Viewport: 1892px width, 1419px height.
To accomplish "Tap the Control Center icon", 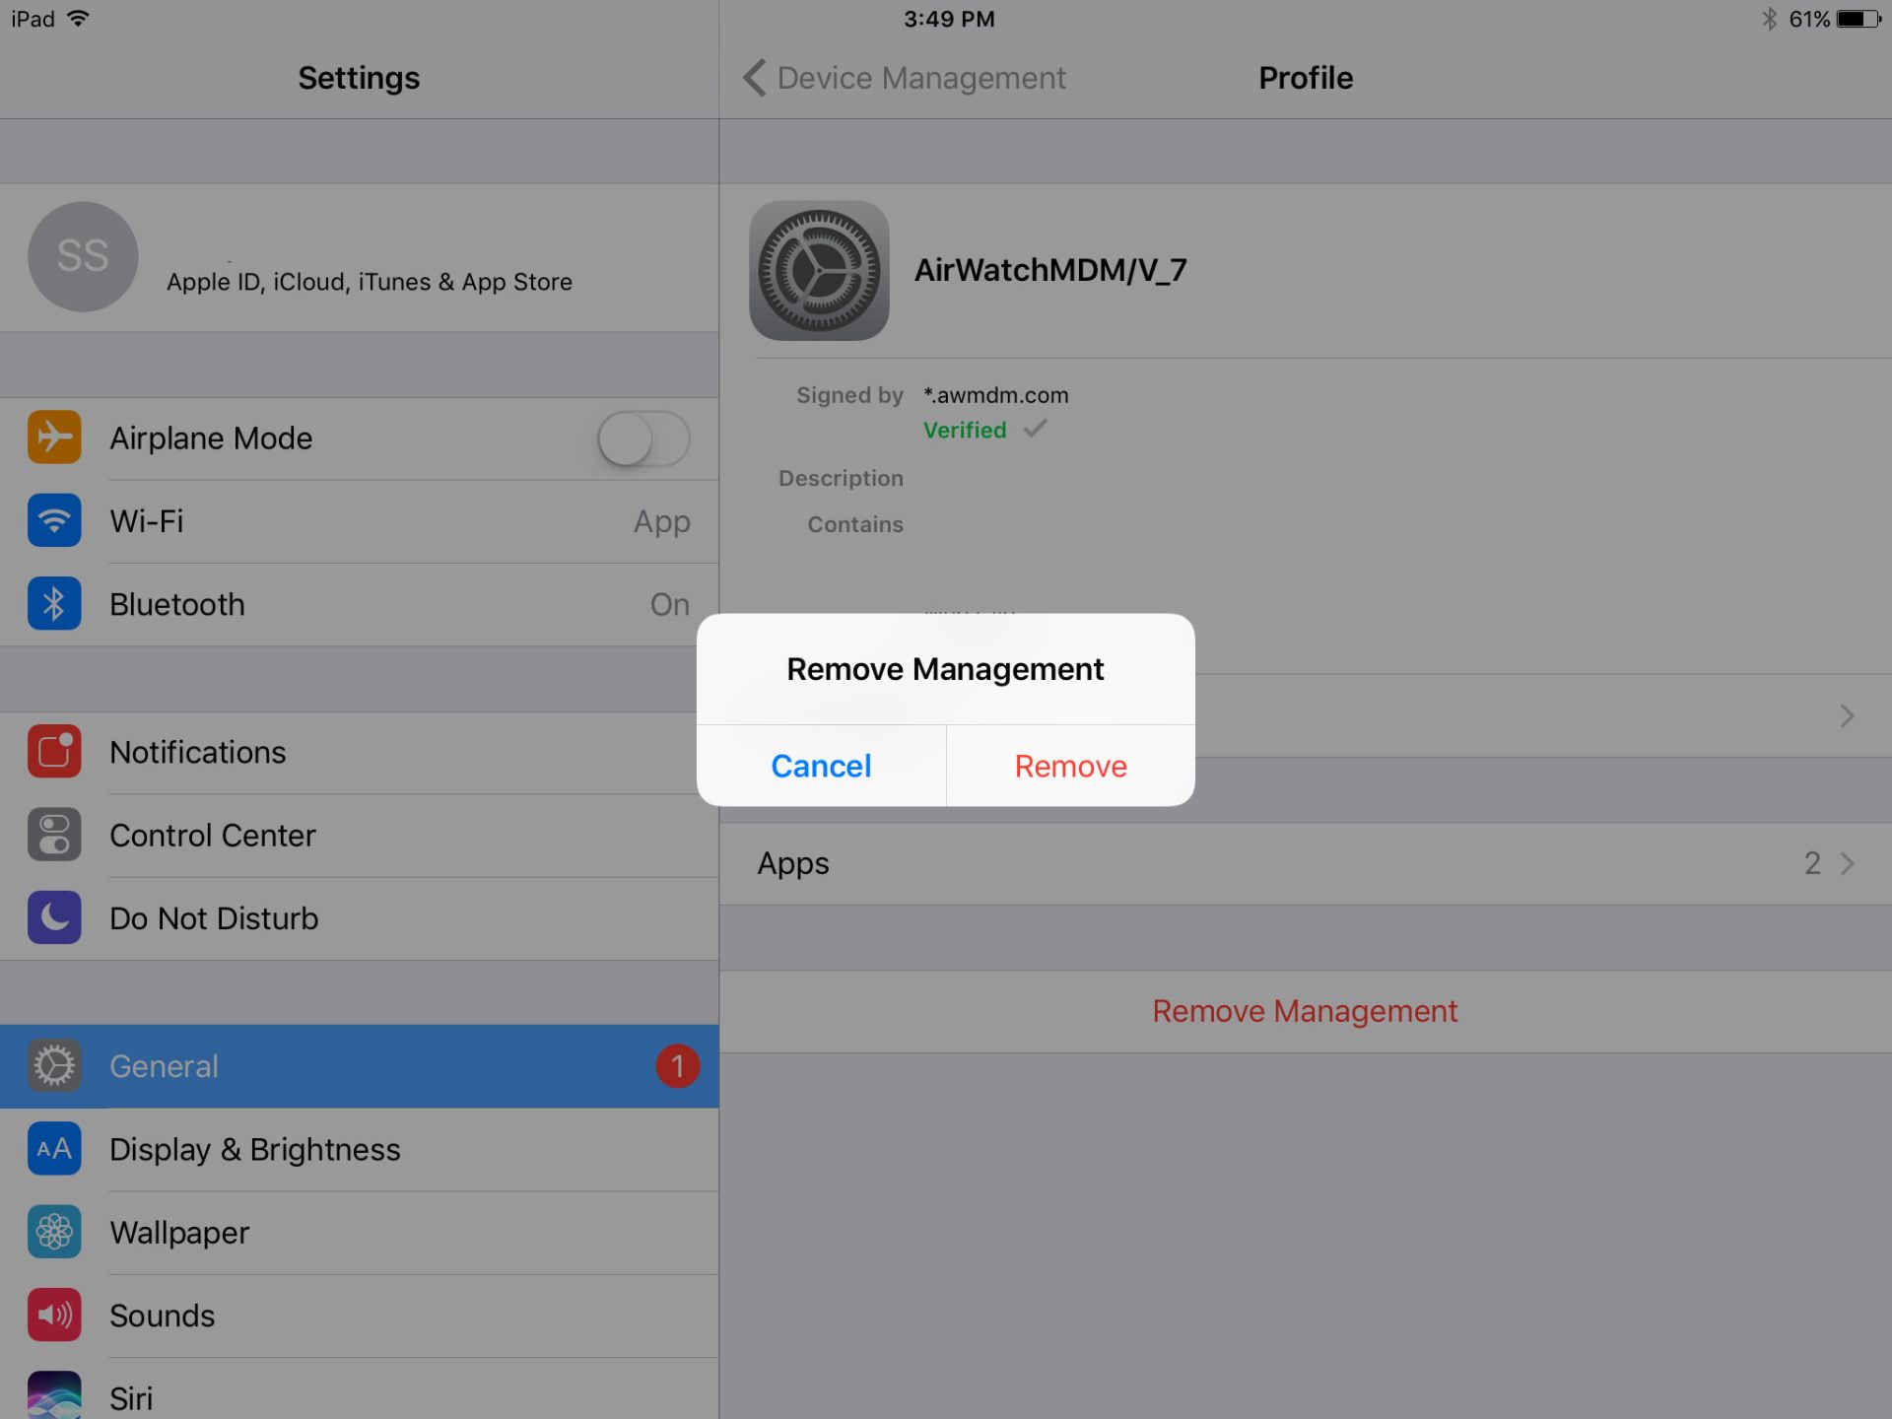I will [x=54, y=835].
